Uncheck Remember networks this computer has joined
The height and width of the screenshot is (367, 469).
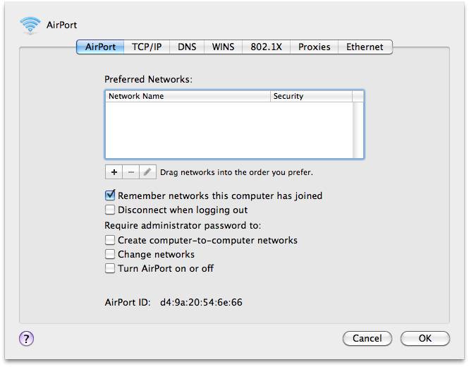(x=110, y=195)
